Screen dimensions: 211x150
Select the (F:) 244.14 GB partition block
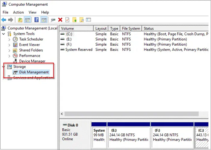pyautogui.click(x=172, y=135)
